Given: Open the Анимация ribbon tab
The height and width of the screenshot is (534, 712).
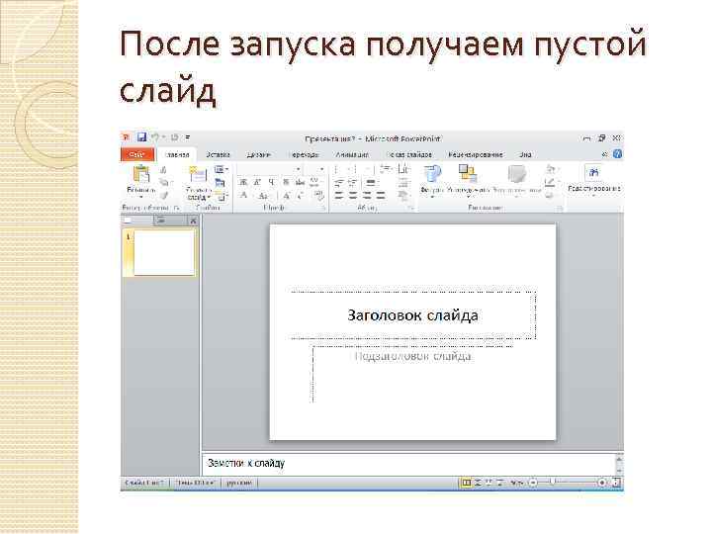Looking at the screenshot, I should point(352,154).
